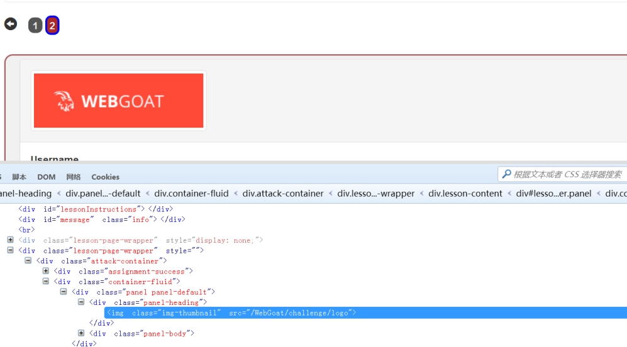Expand the assignment-success div
The image size is (627, 347).
45,271
